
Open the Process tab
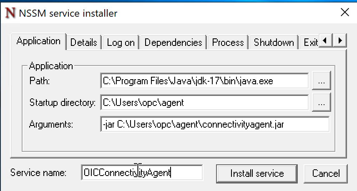click(x=228, y=43)
